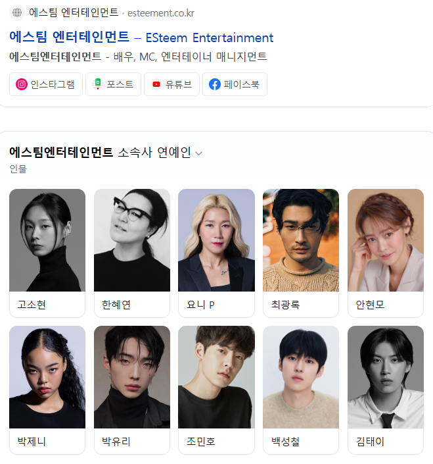Select the 요니 P profile card
Viewport: 433px width, 464px height.
(217, 253)
